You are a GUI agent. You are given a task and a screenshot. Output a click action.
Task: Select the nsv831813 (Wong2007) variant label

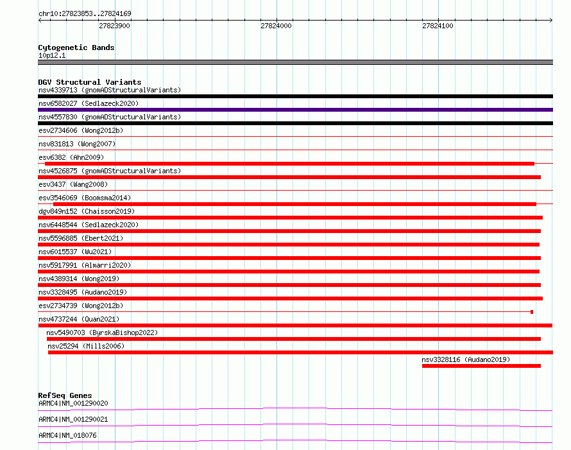pos(77,144)
